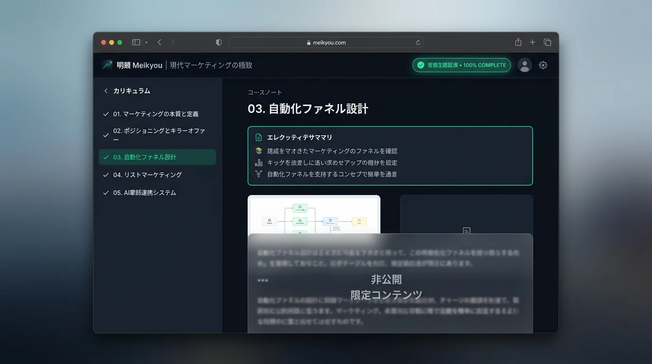Click the 明鏡 Meikyou brand title
This screenshot has height=364, width=652.
139,65
